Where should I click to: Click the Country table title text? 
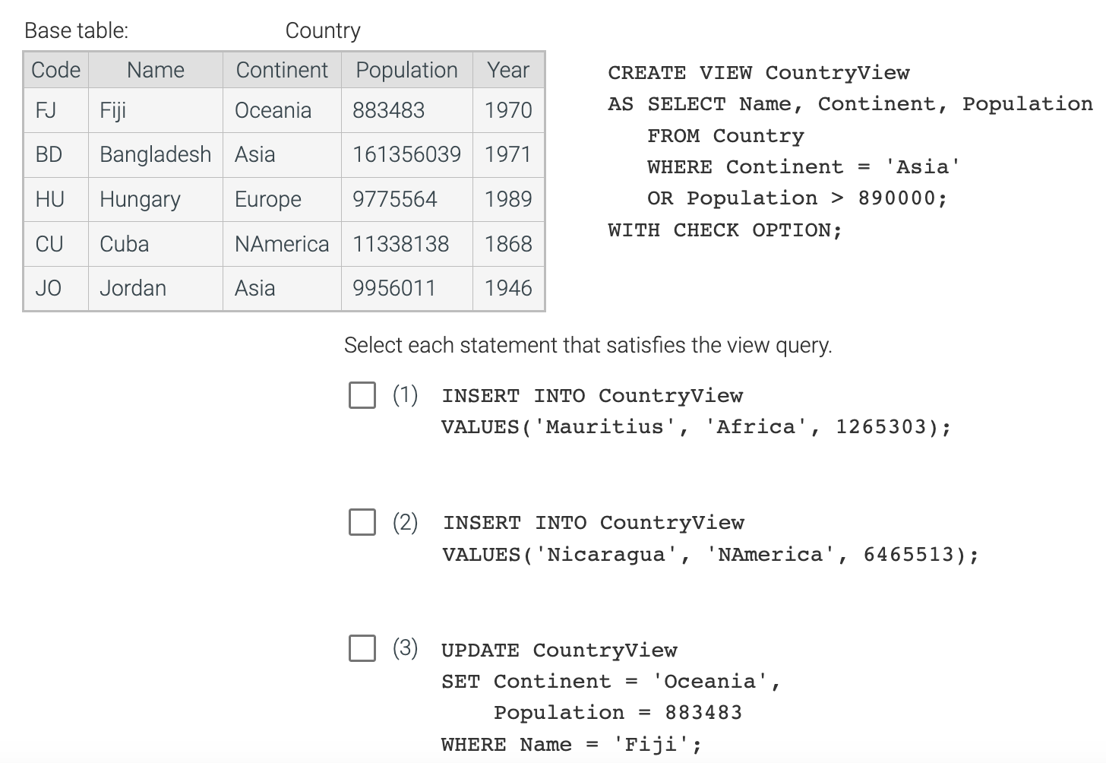[x=324, y=31]
